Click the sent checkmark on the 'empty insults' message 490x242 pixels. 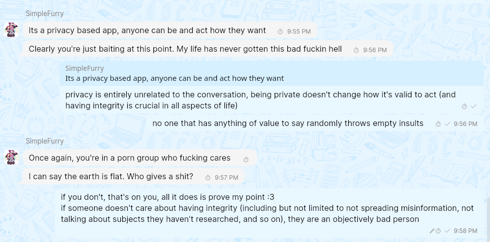(x=447, y=124)
